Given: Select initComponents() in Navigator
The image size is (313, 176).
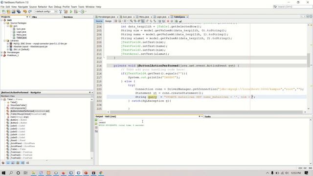Looking at the screenshot, I should pos(18,108).
